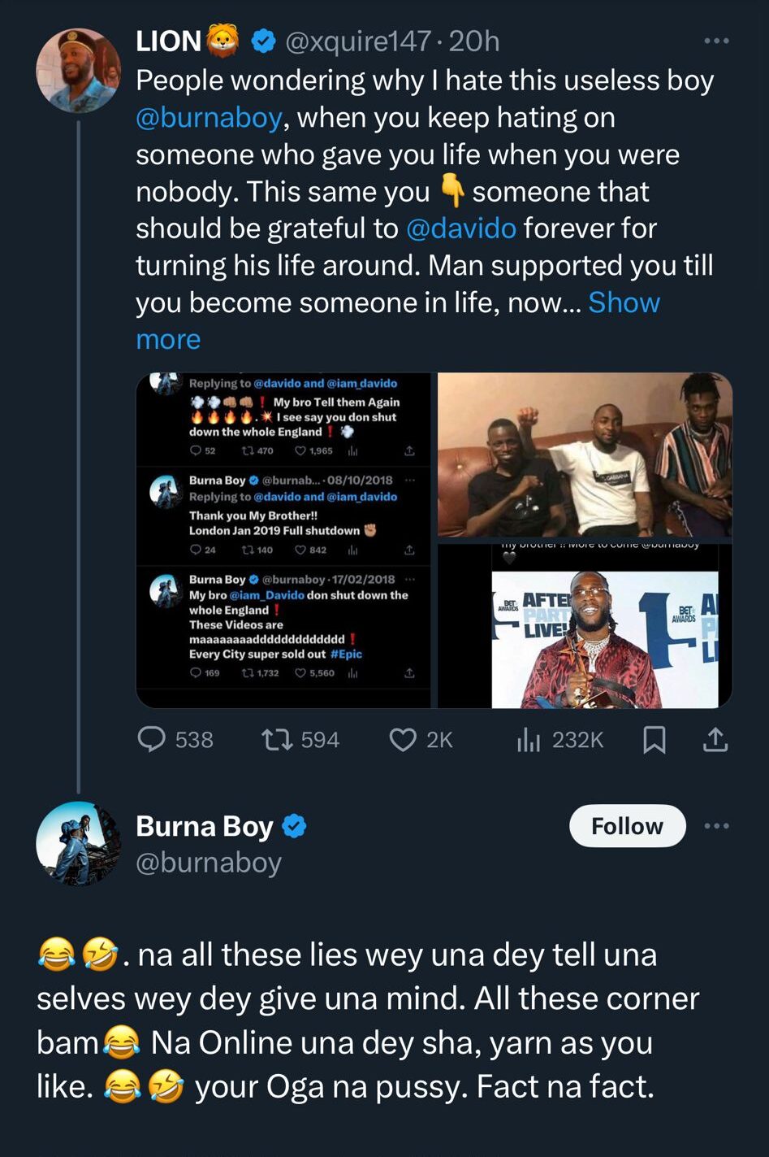
Task: Open the @burnaboy mention in LION's tweet
Action: [209, 118]
